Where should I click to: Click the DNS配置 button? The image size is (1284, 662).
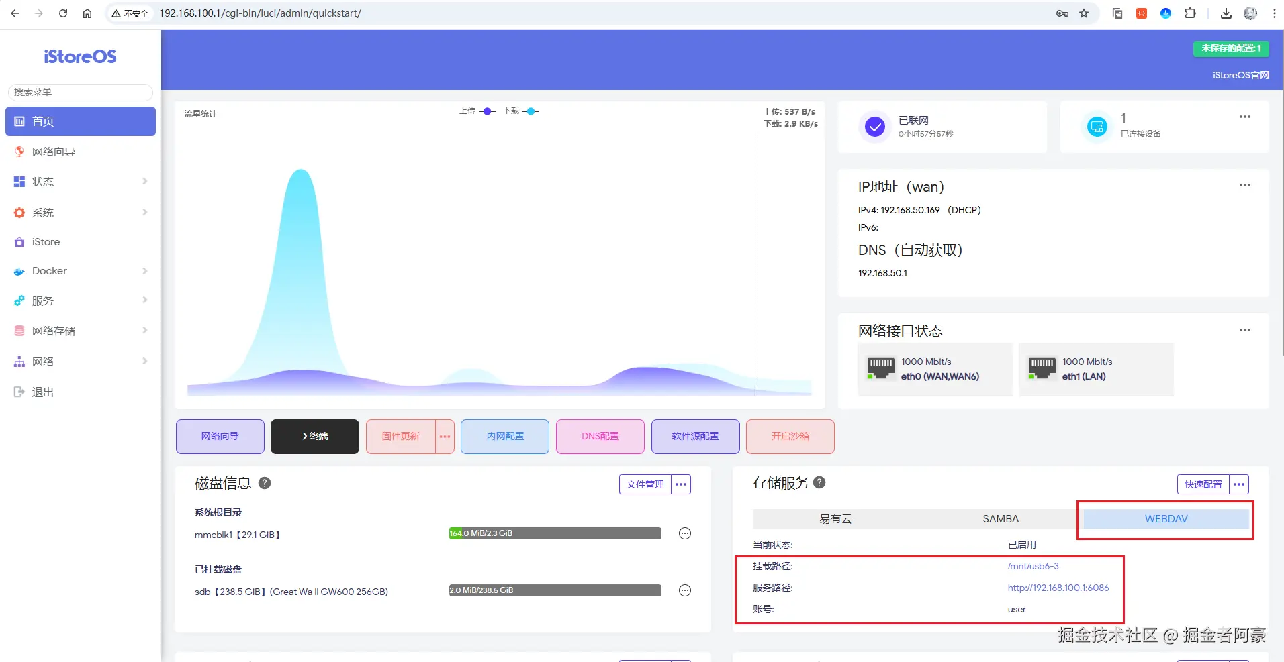pos(600,437)
